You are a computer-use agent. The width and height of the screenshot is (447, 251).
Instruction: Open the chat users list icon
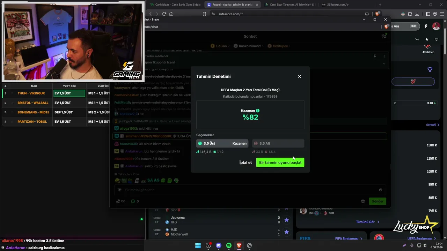(384, 36)
